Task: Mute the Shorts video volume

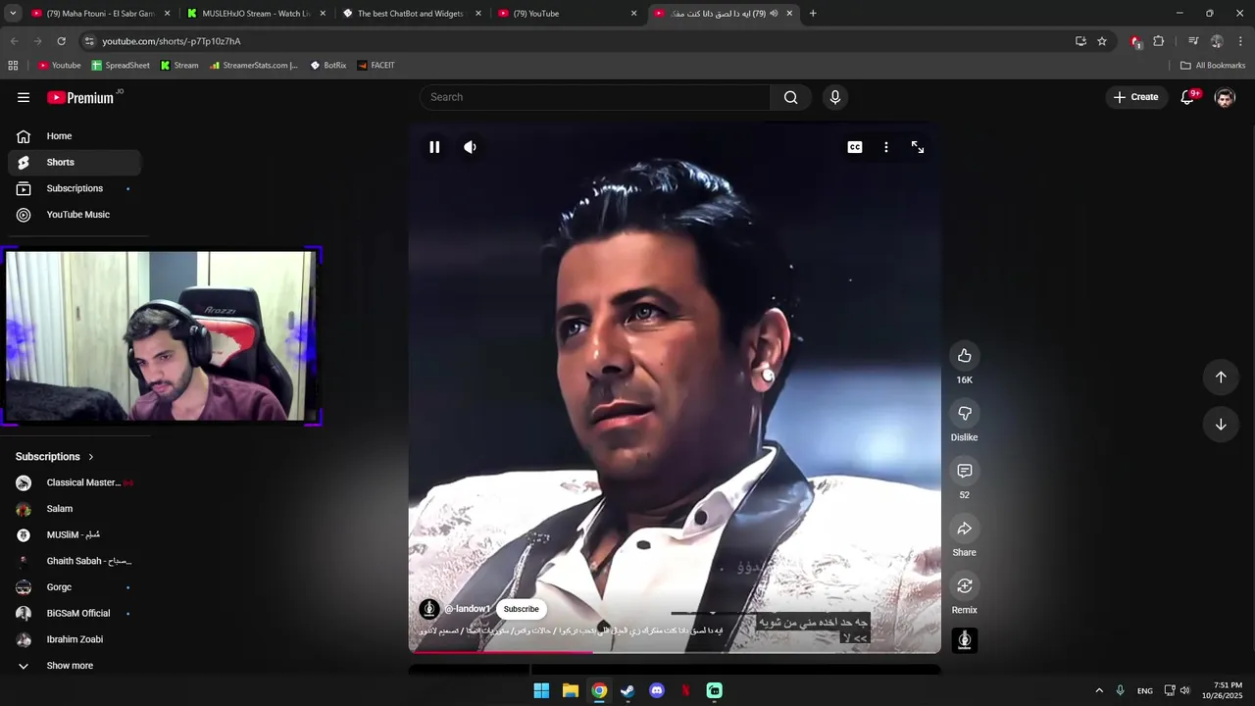Action: pos(471,147)
